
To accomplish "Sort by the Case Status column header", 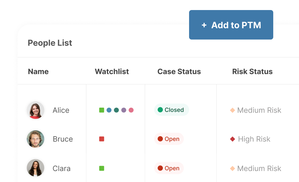I will [x=179, y=72].
